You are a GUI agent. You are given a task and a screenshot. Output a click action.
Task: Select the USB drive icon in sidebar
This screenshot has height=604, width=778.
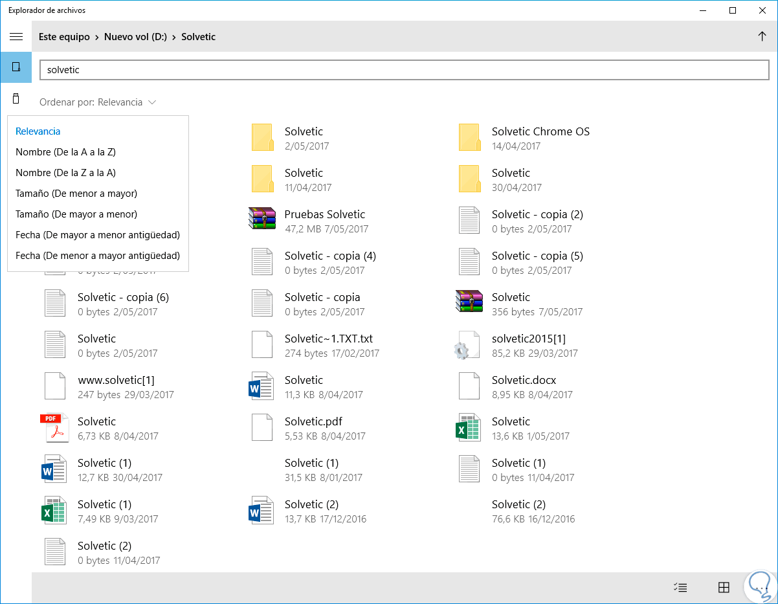click(x=16, y=98)
